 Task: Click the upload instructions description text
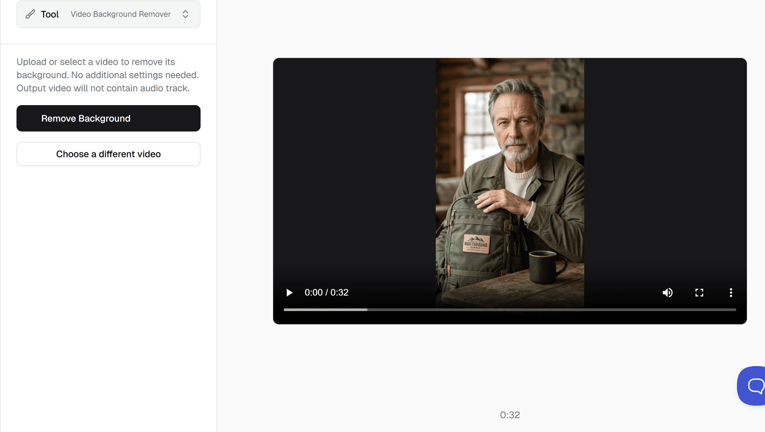pyautogui.click(x=108, y=75)
